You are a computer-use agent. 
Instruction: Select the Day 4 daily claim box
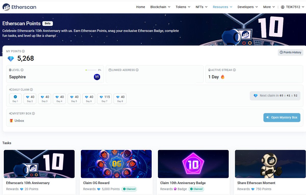tap(59, 99)
